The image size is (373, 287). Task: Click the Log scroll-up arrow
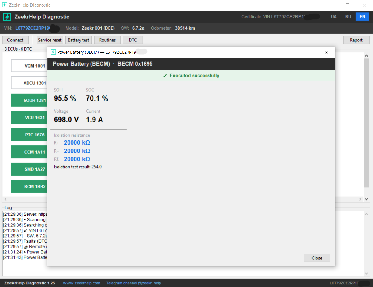[366, 214]
